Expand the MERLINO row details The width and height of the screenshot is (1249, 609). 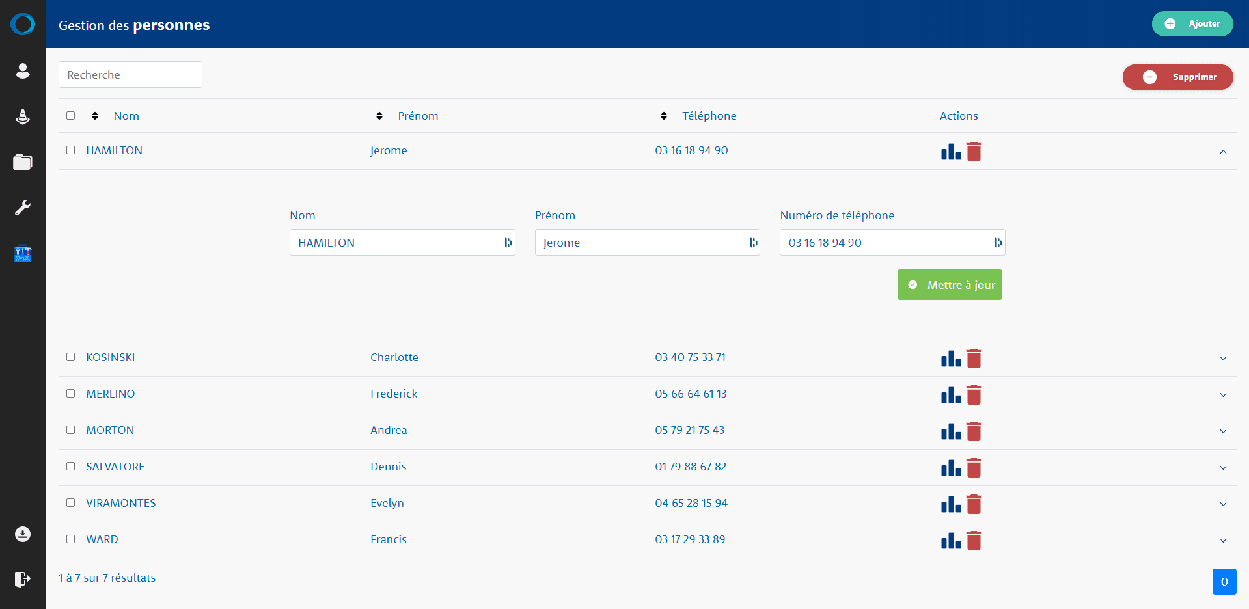click(x=1223, y=395)
